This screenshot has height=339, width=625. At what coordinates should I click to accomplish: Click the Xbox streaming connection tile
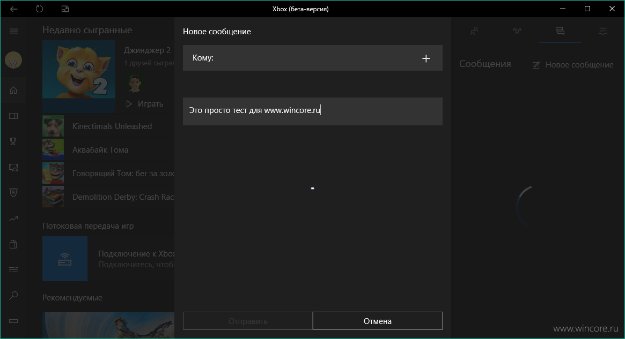[65, 259]
